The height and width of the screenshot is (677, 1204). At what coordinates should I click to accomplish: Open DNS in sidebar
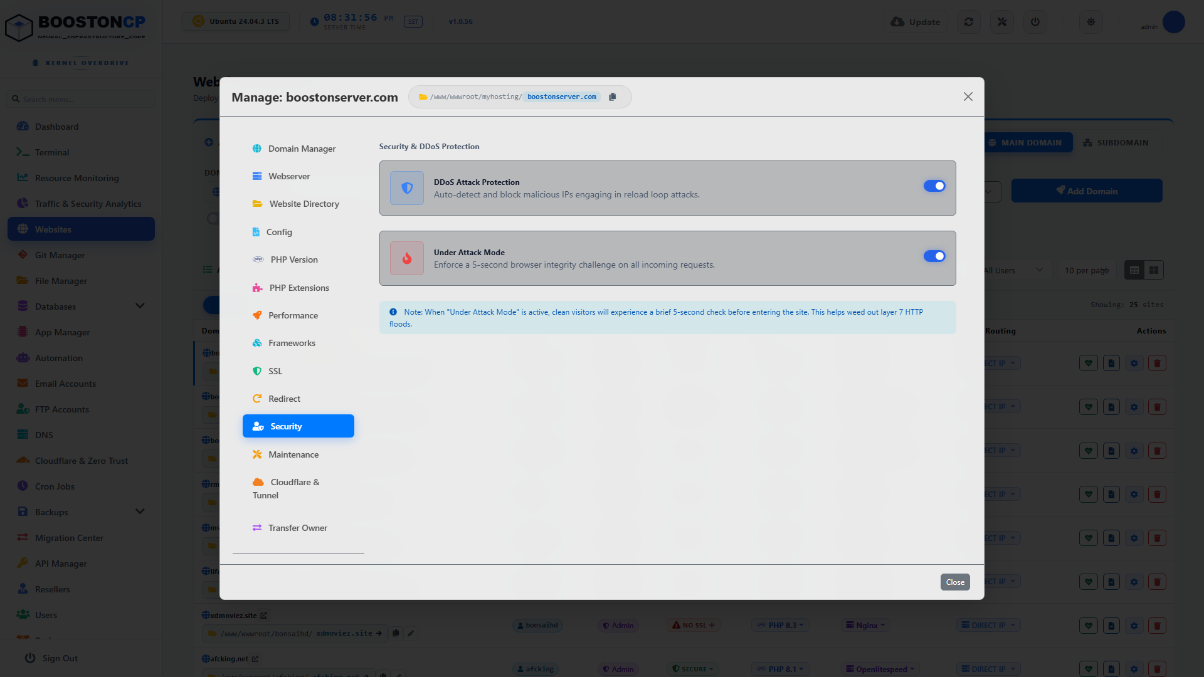(81, 435)
